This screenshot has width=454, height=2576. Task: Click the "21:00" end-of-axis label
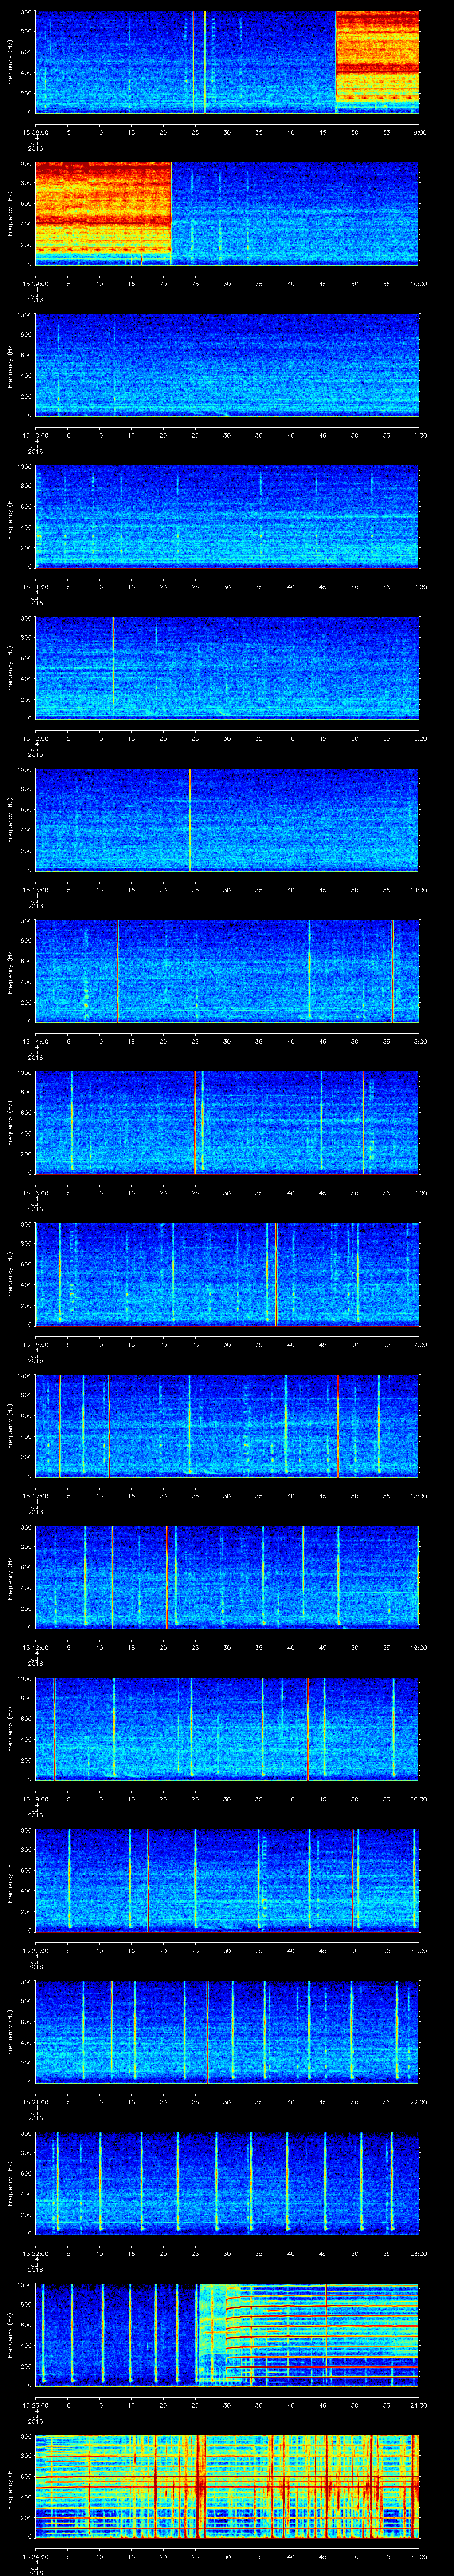418,1950
